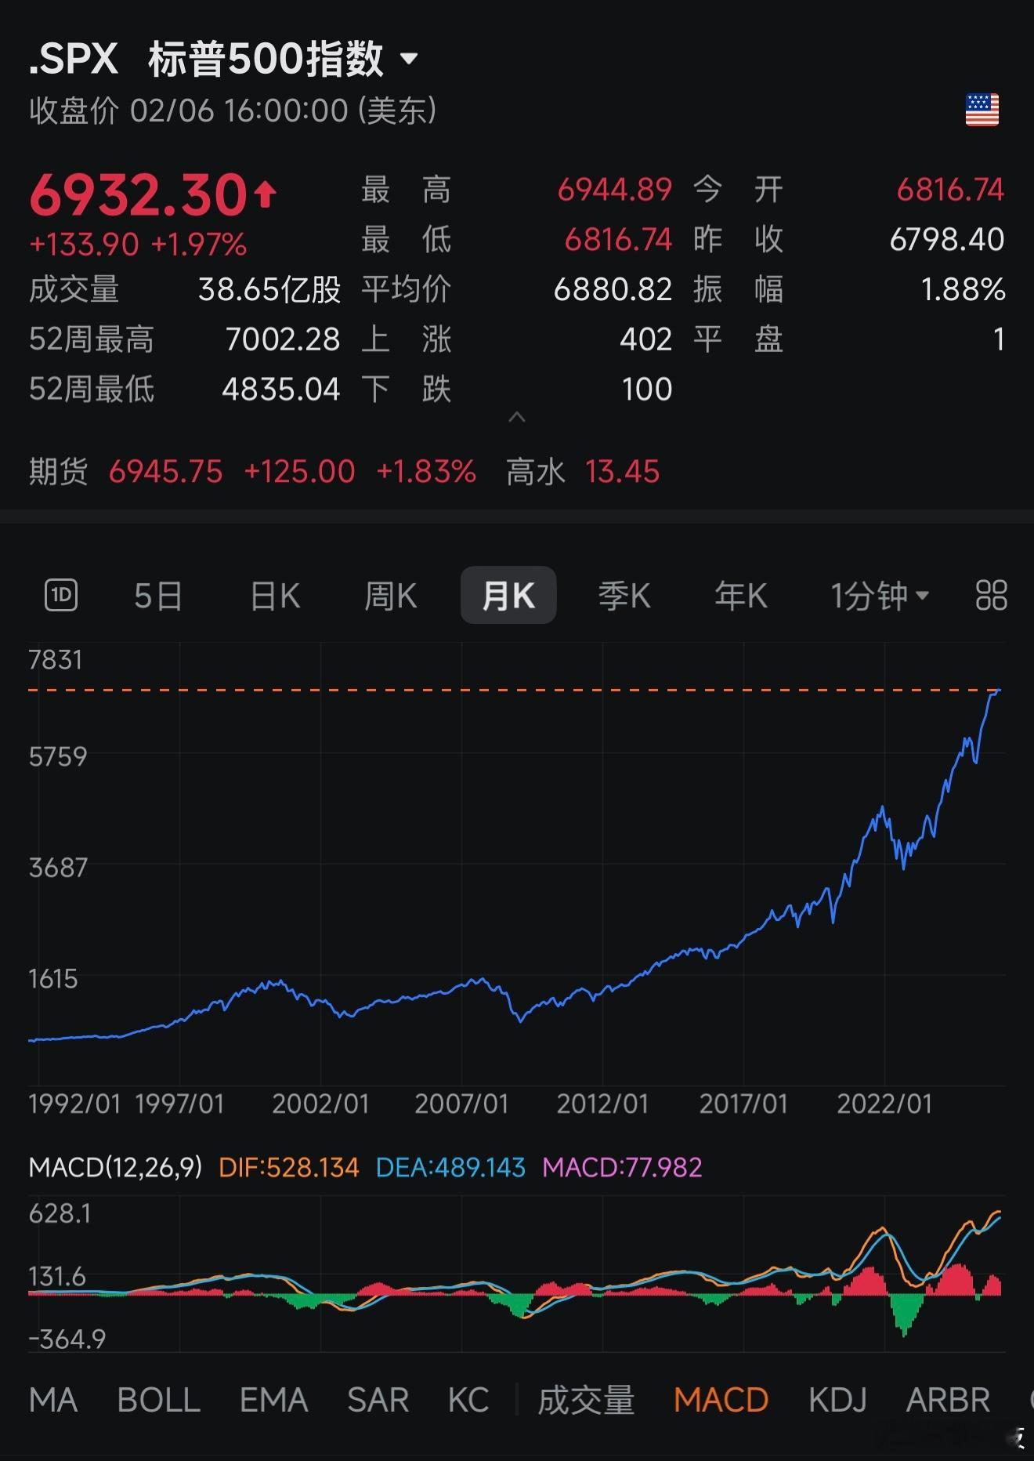1034x1461 pixels.
Task: Select the 成交量 volume indicator
Action: [586, 1400]
